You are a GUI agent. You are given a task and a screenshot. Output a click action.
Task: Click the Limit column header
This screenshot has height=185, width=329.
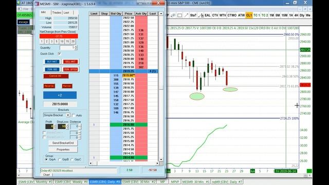(94, 14)
